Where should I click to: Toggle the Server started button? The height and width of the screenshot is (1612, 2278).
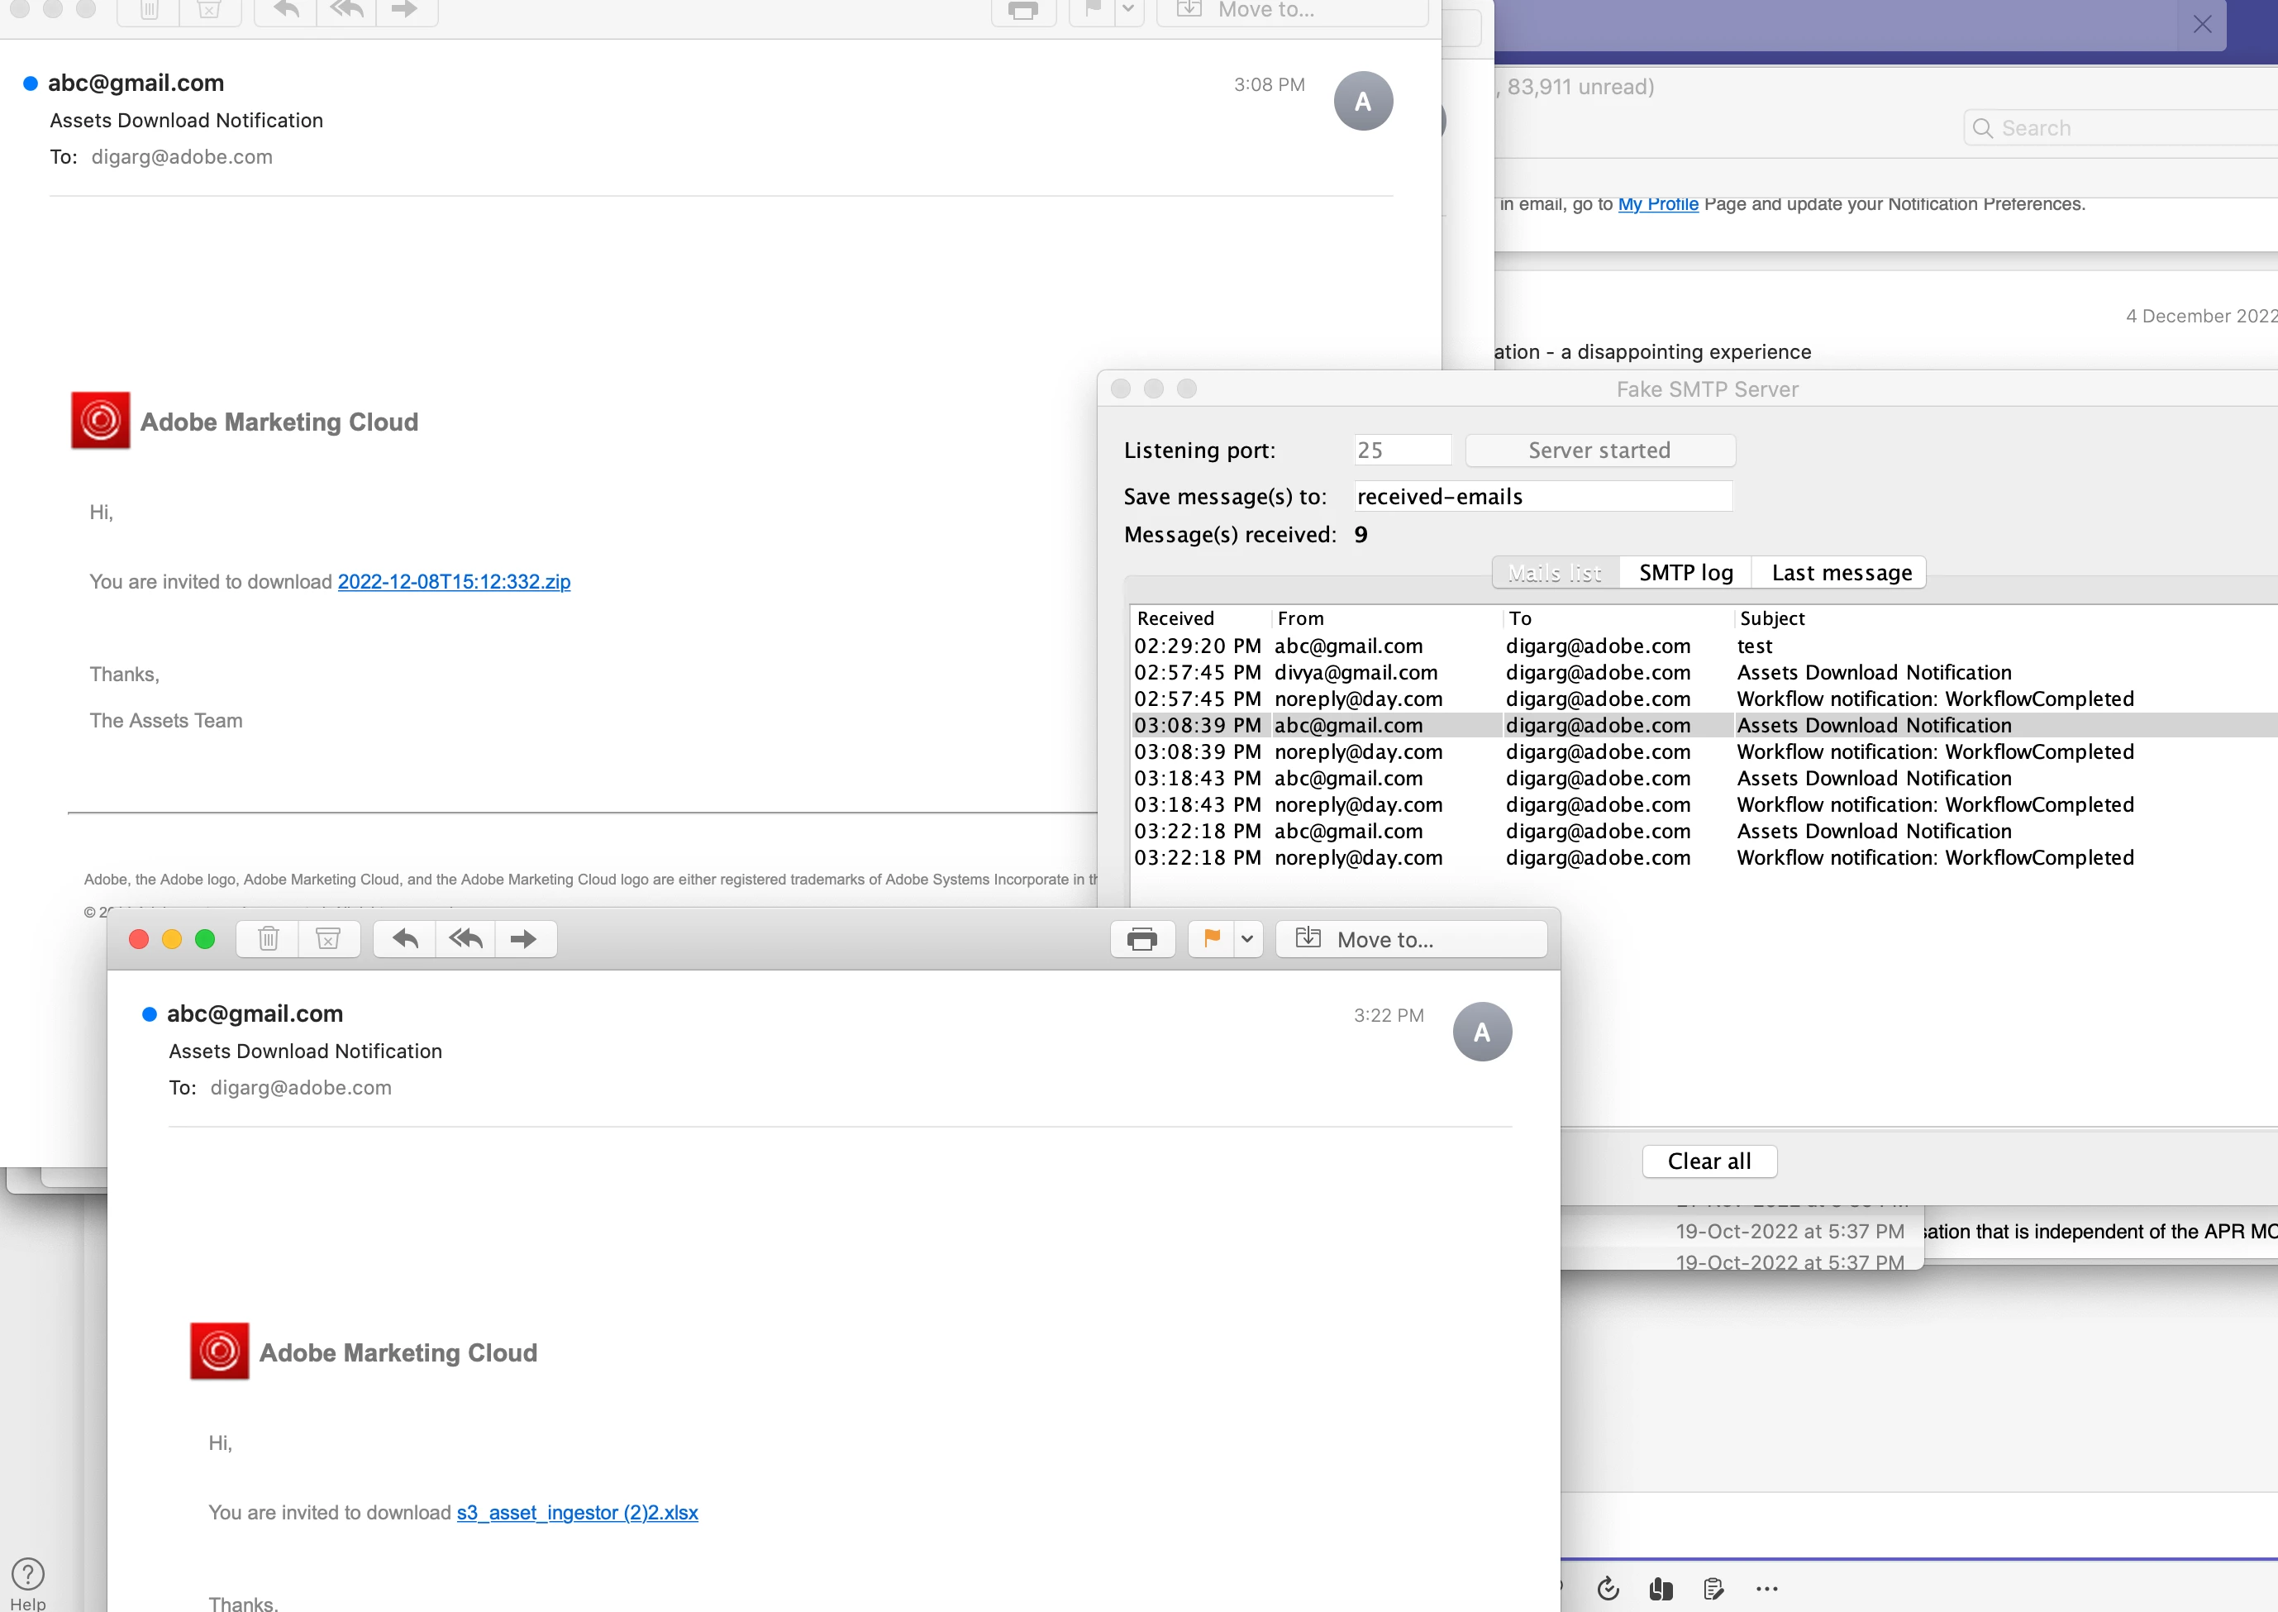pyautogui.click(x=1599, y=451)
